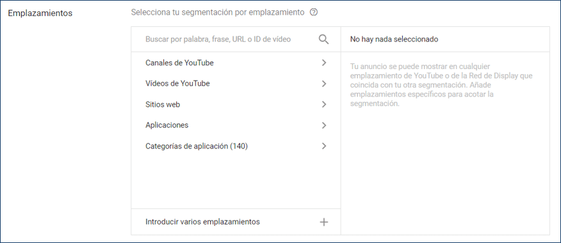Expand the Canales de YouTube chevron
The image size is (561, 243).
[x=324, y=63]
